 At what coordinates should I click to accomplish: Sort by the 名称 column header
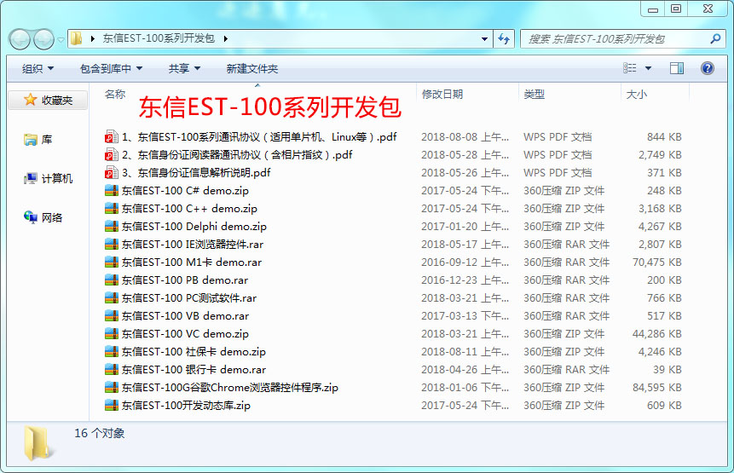point(115,94)
